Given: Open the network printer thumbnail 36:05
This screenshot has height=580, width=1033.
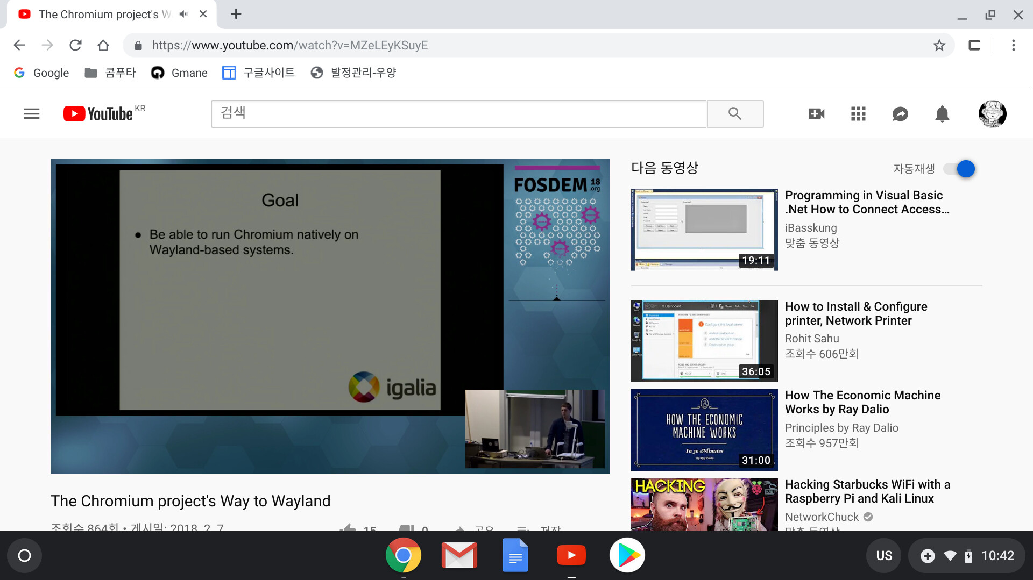Looking at the screenshot, I should [x=704, y=341].
